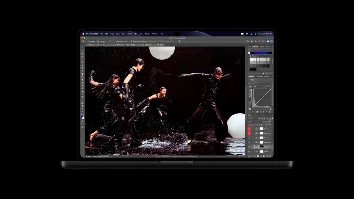Open the Filter menu
Image resolution: width=354 pixels, height=199 pixels.
136,34
